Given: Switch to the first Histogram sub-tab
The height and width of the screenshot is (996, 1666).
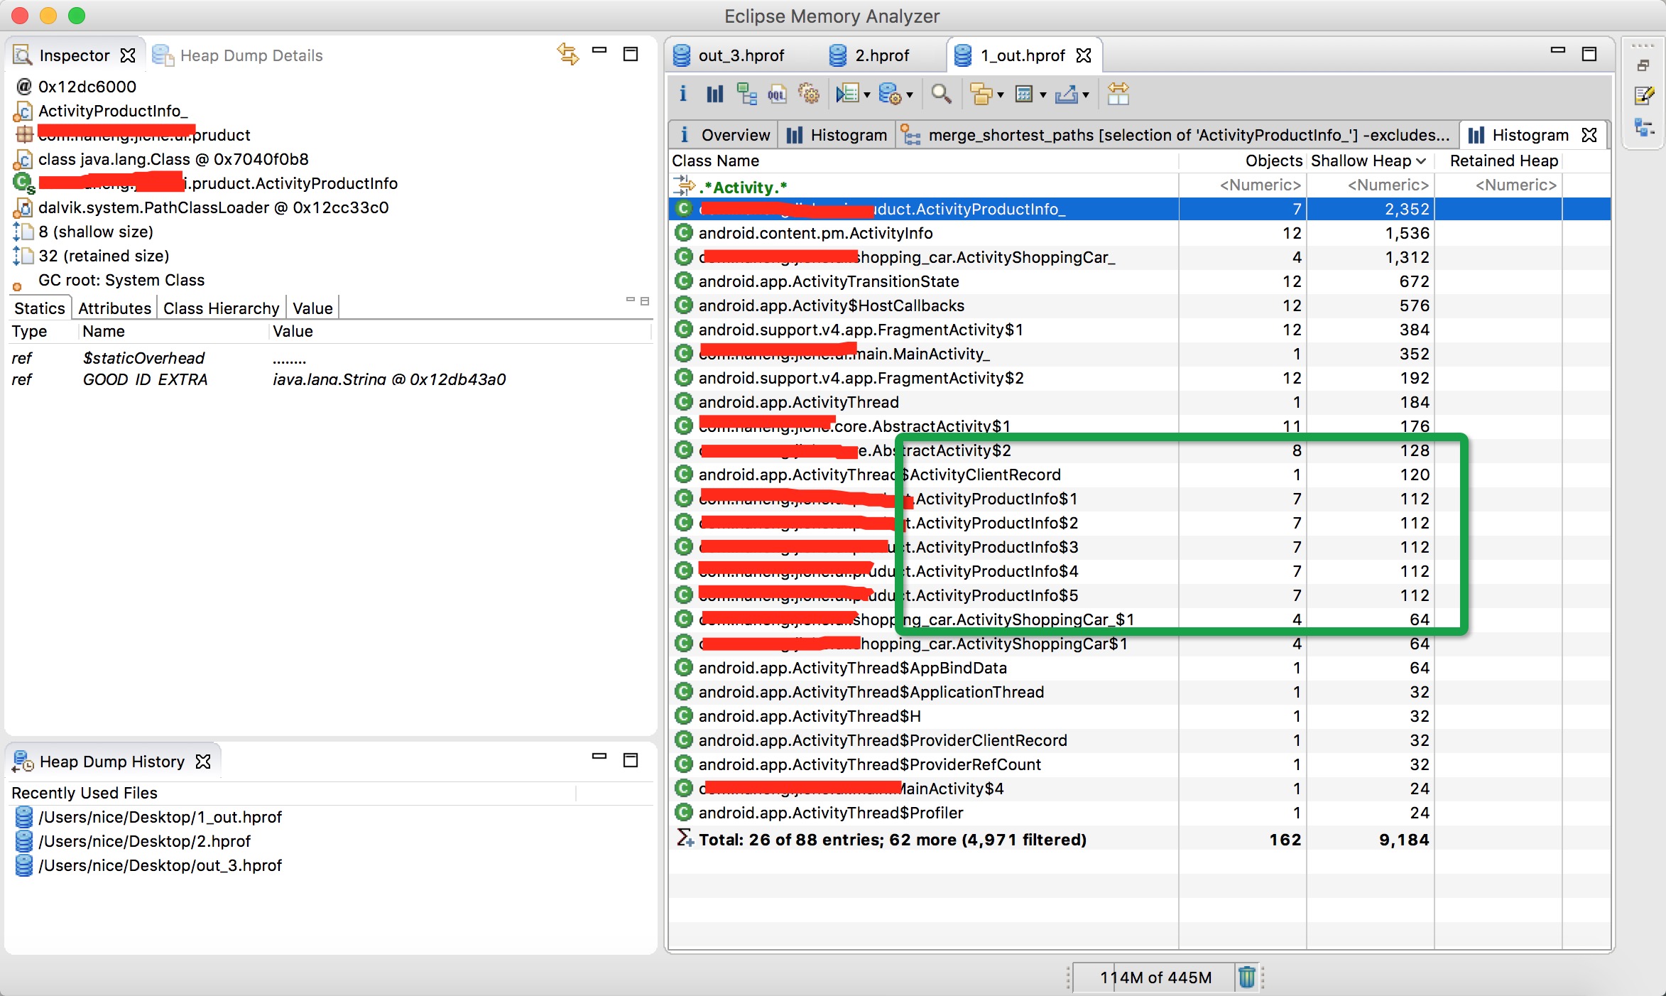Looking at the screenshot, I should pyautogui.click(x=838, y=135).
